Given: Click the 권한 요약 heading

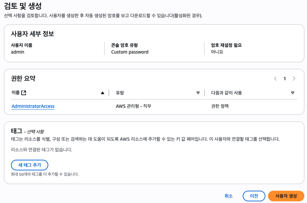Looking at the screenshot, I should pos(23,79).
